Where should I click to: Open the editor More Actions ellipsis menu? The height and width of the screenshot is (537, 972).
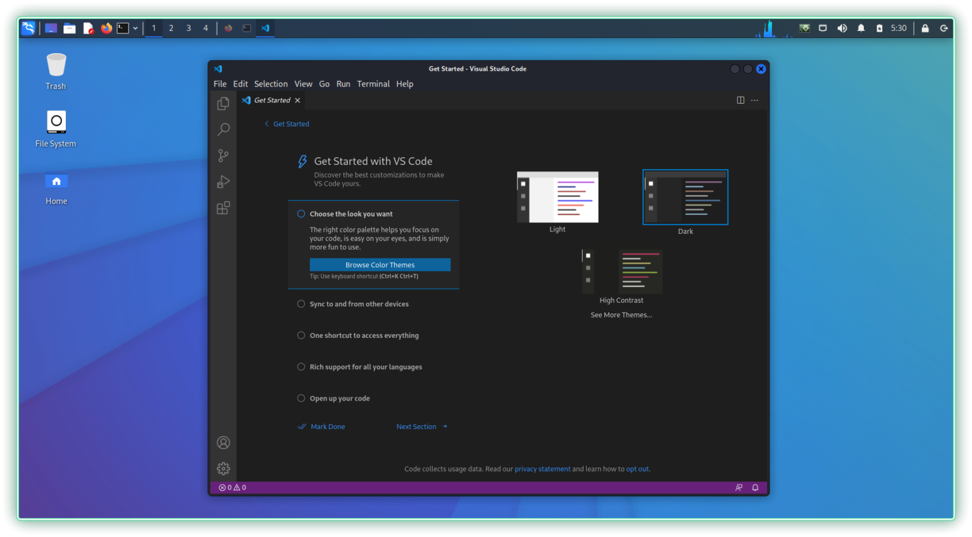pyautogui.click(x=754, y=100)
